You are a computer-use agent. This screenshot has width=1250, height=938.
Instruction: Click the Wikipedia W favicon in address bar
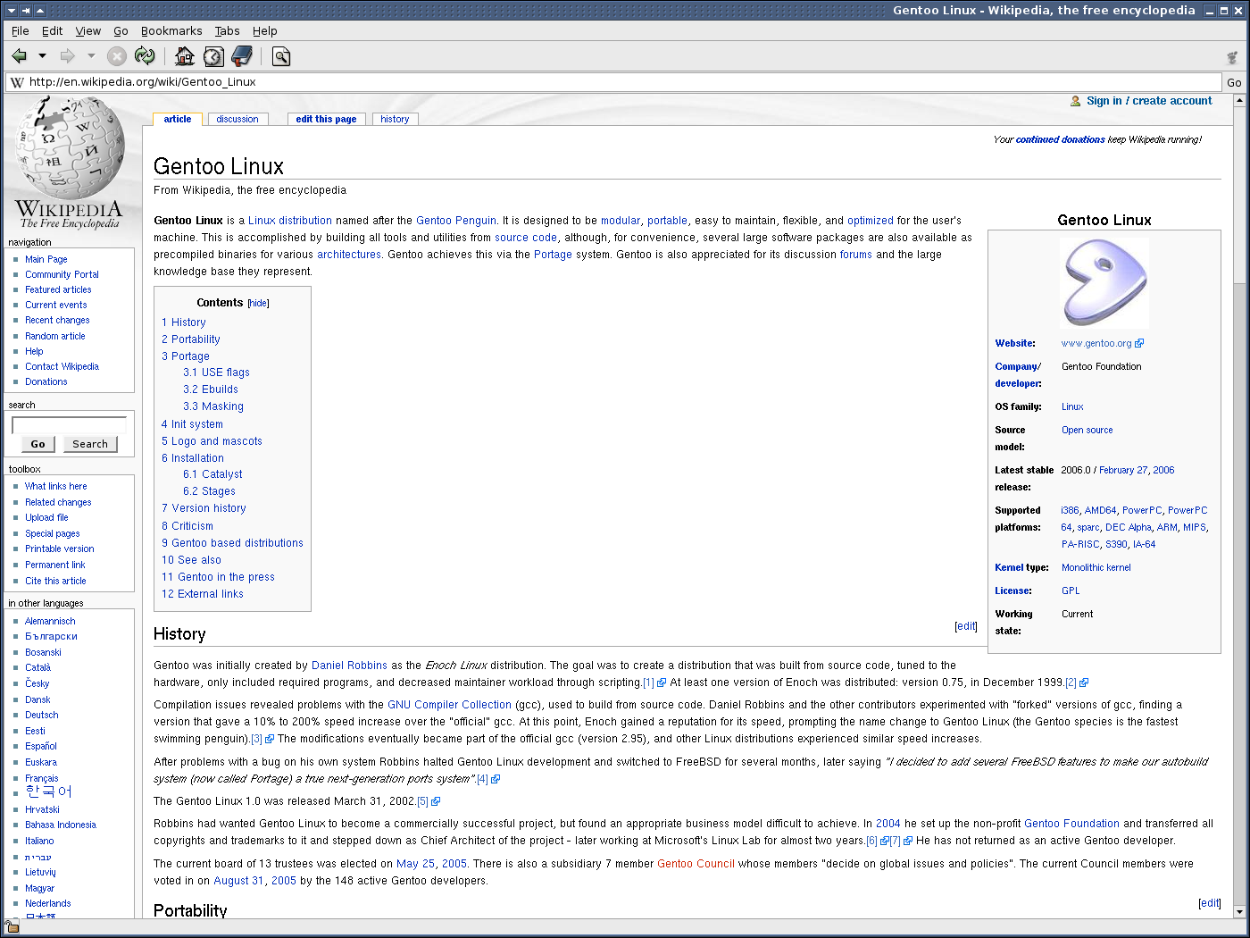[17, 82]
